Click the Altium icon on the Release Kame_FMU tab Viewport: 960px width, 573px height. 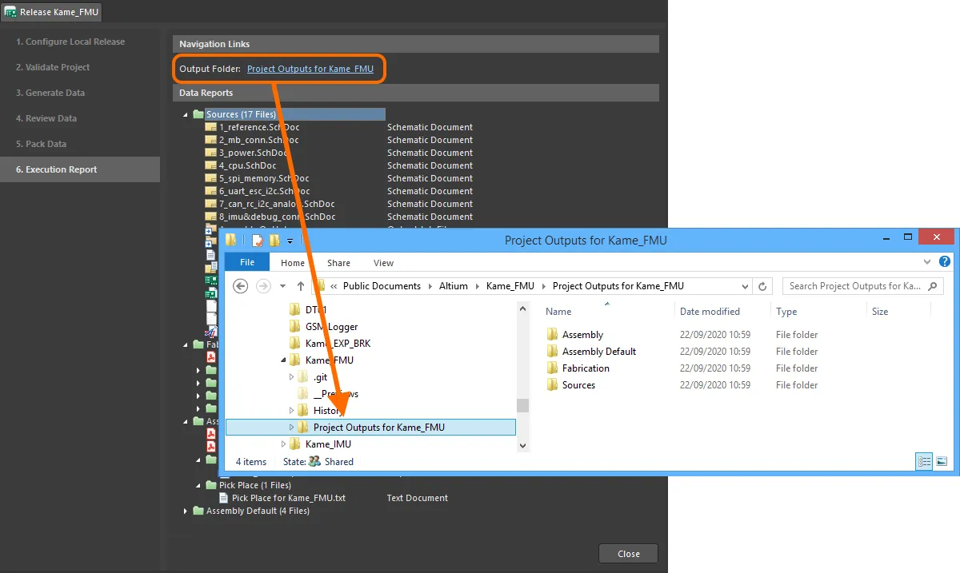[x=10, y=12]
